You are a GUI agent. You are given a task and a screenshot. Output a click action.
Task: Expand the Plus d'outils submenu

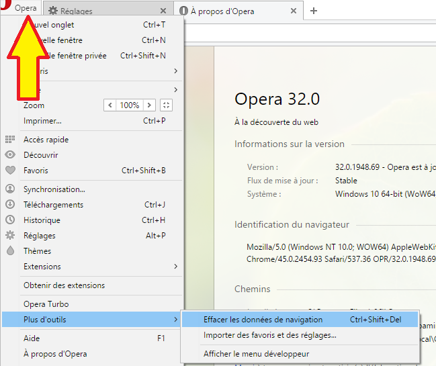[92, 319]
